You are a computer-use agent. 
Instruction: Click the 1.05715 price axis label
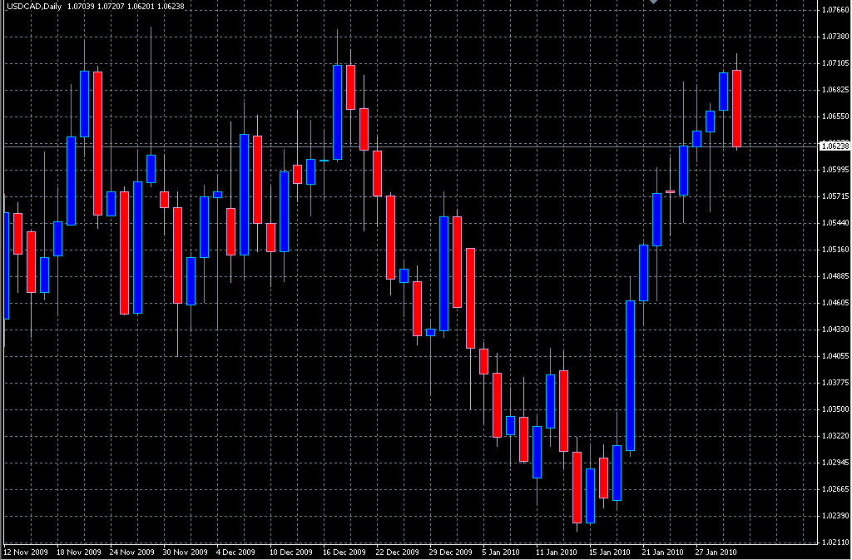coord(835,196)
